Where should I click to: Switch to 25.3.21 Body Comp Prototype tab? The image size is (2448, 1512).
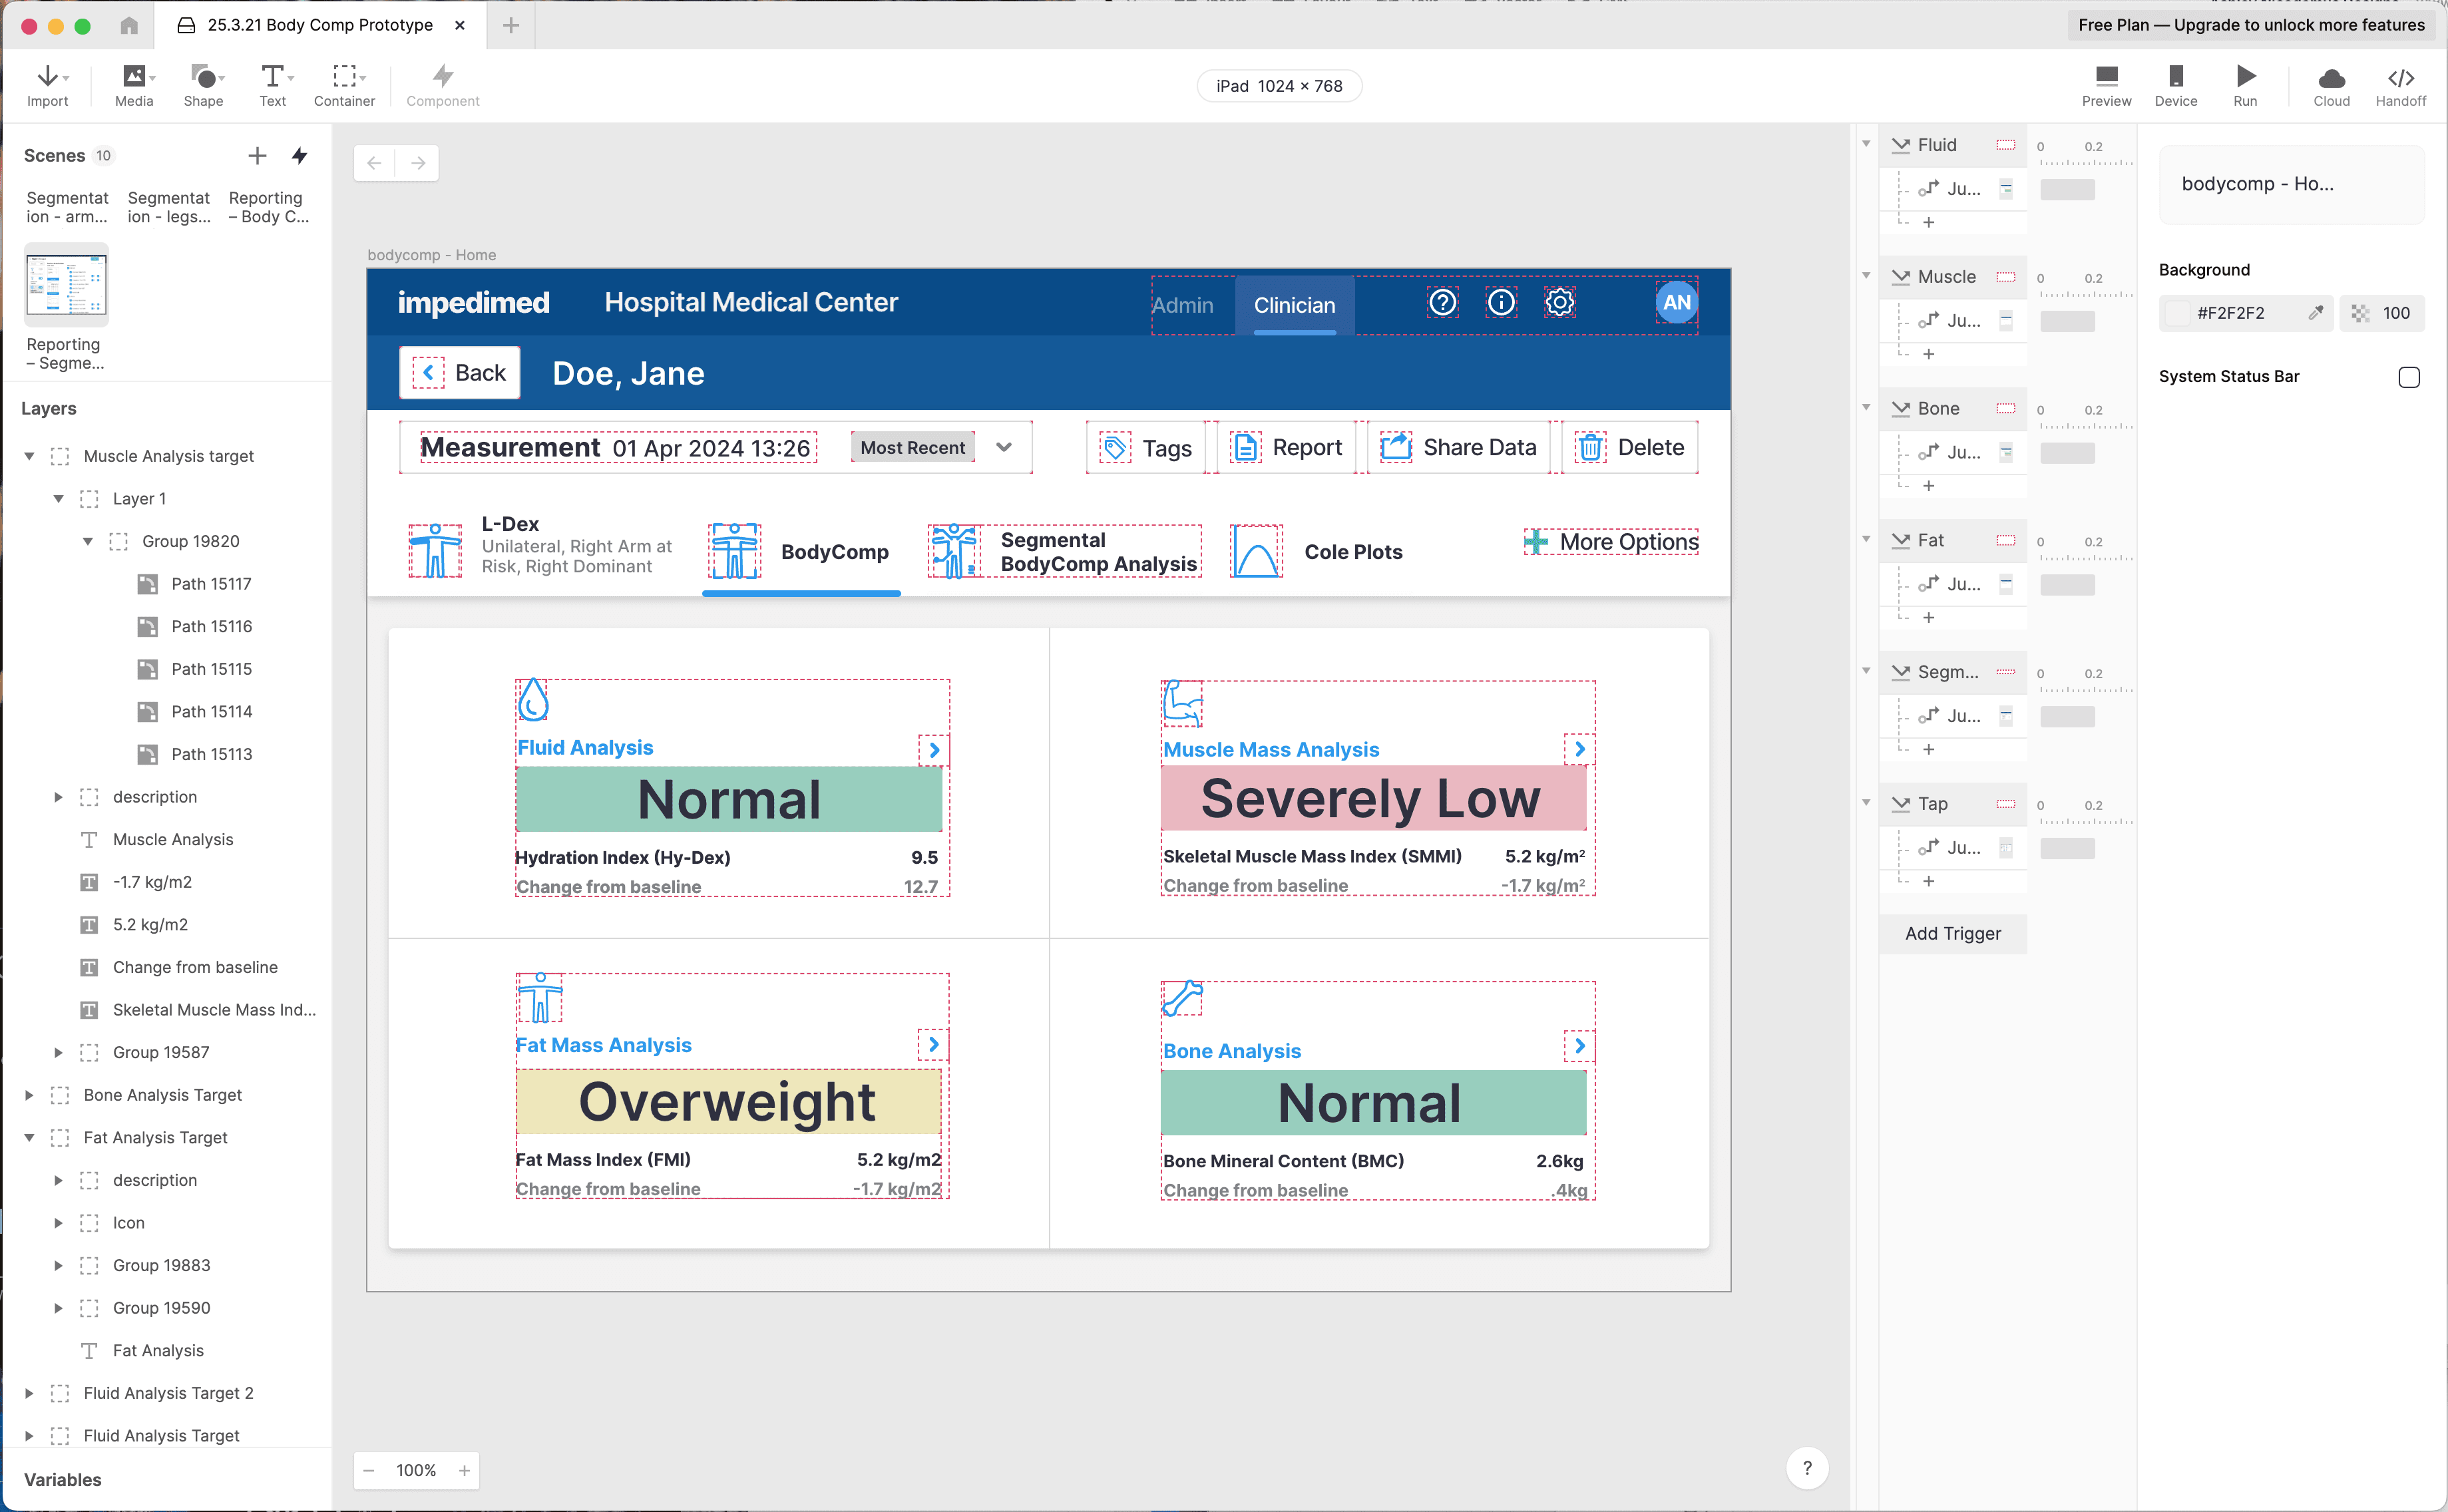pos(319,25)
